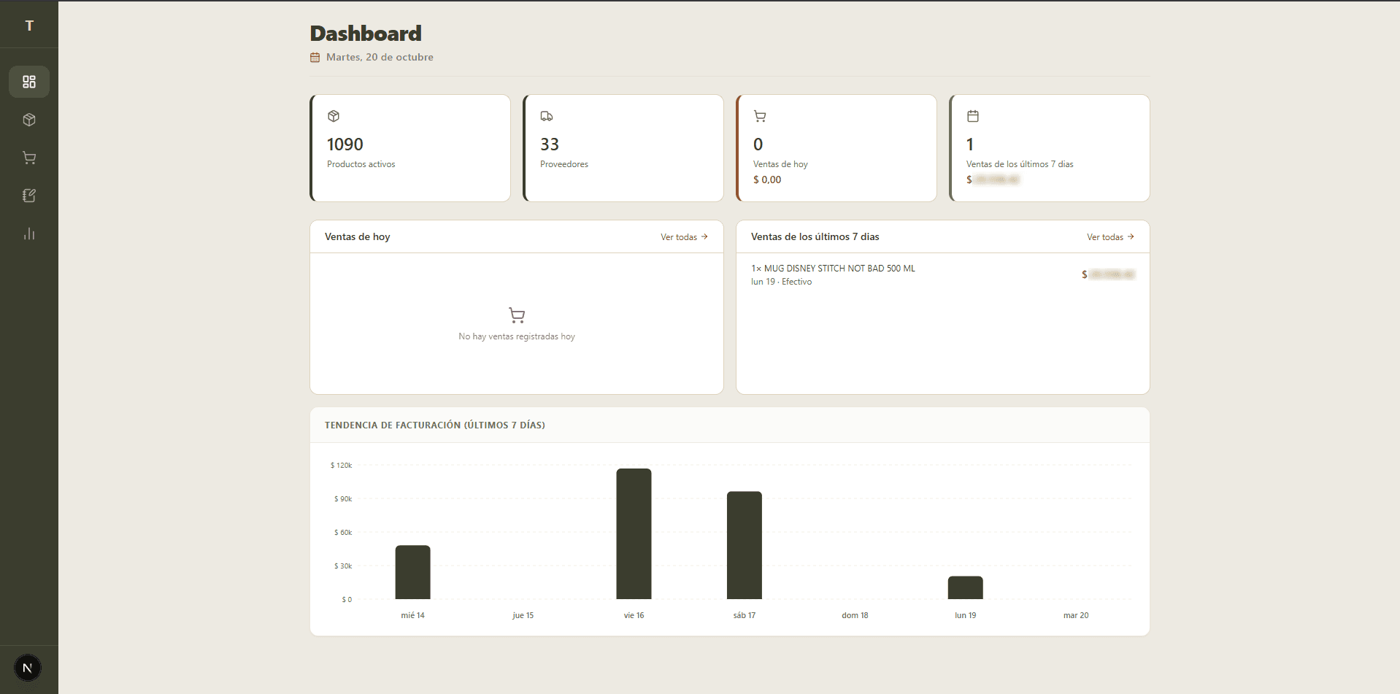The height and width of the screenshot is (694, 1400).
Task: Click the Dashboard page title
Action: [366, 34]
